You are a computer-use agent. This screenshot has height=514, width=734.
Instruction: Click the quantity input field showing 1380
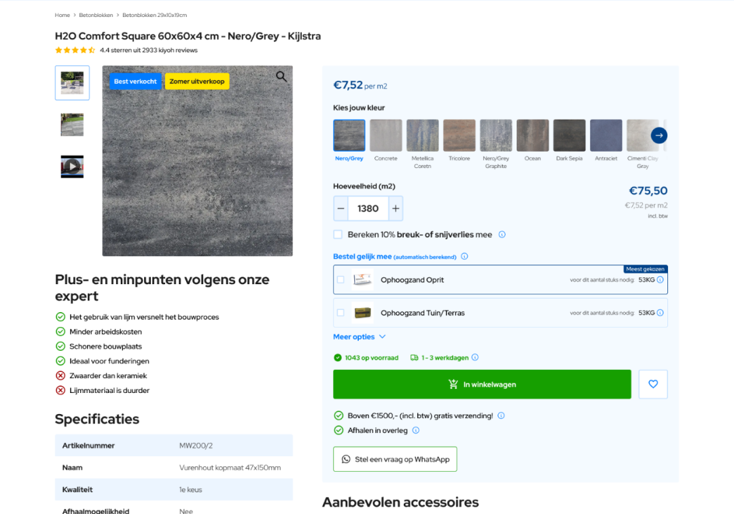click(x=368, y=208)
